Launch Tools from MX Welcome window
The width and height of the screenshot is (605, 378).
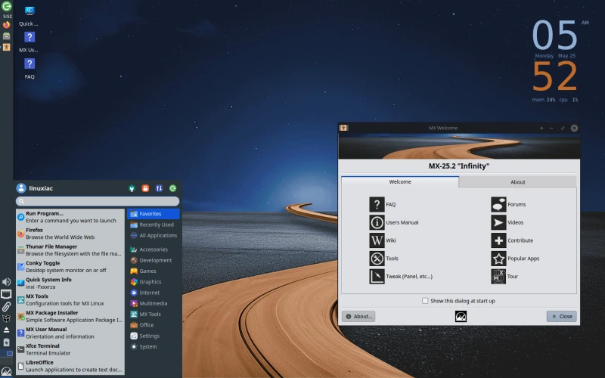coord(383,259)
